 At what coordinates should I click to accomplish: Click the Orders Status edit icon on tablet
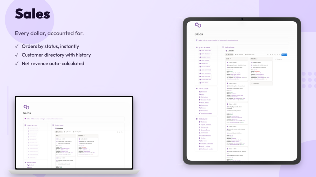[x=223, y=47]
